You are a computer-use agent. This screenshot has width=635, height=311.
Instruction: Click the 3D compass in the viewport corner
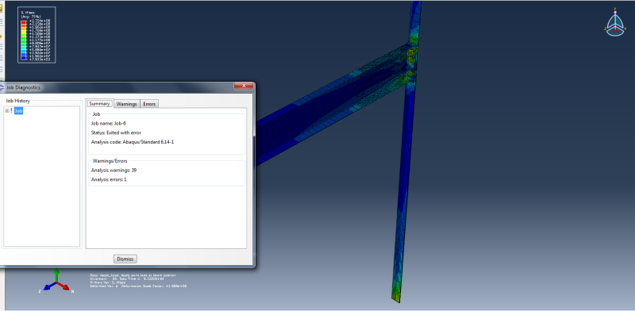pyautogui.click(x=615, y=23)
